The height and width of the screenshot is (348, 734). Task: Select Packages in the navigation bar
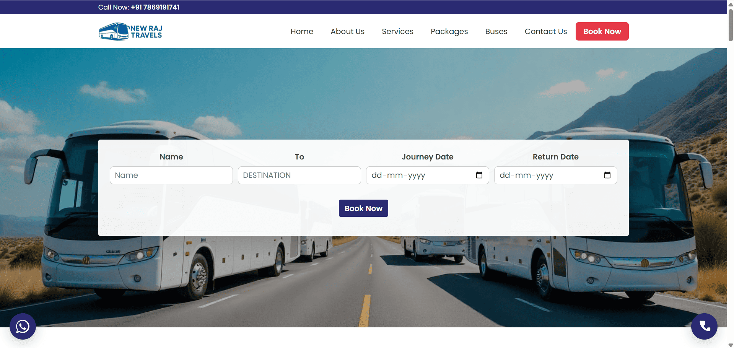pos(449,31)
